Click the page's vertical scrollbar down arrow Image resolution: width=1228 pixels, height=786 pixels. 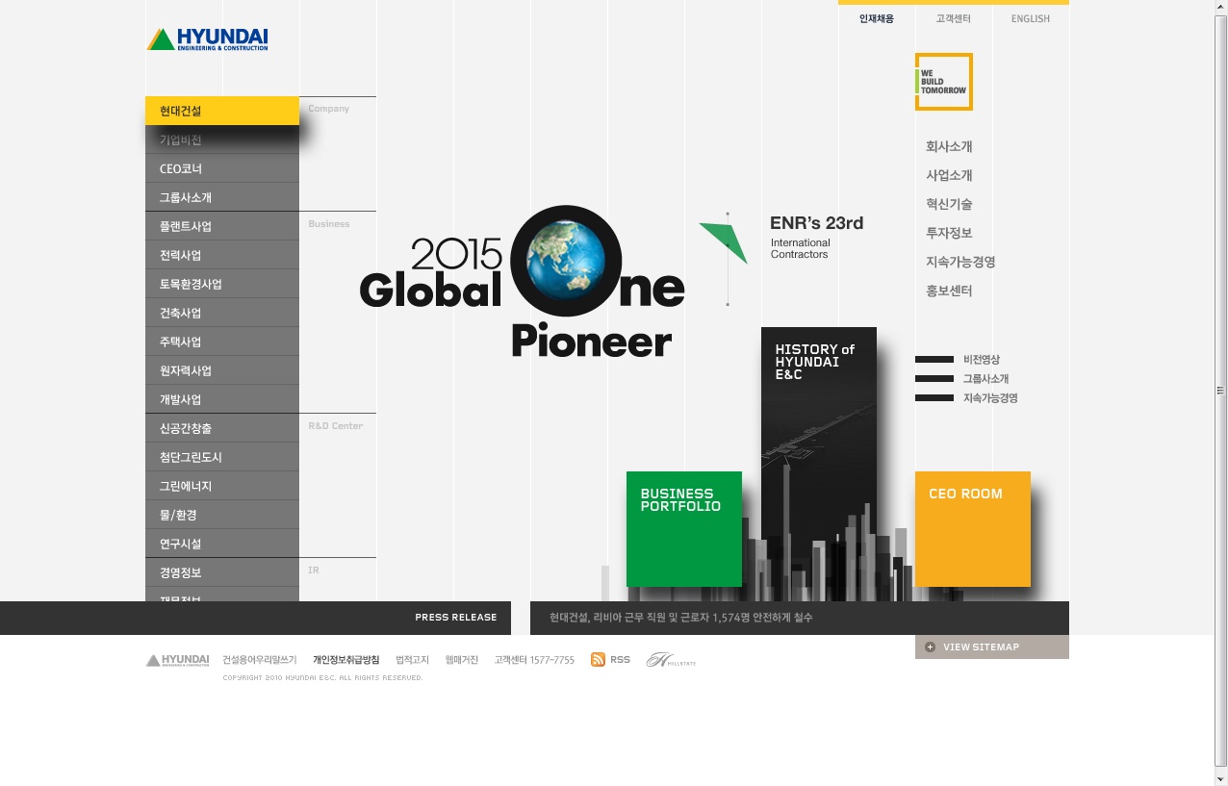point(1220,778)
